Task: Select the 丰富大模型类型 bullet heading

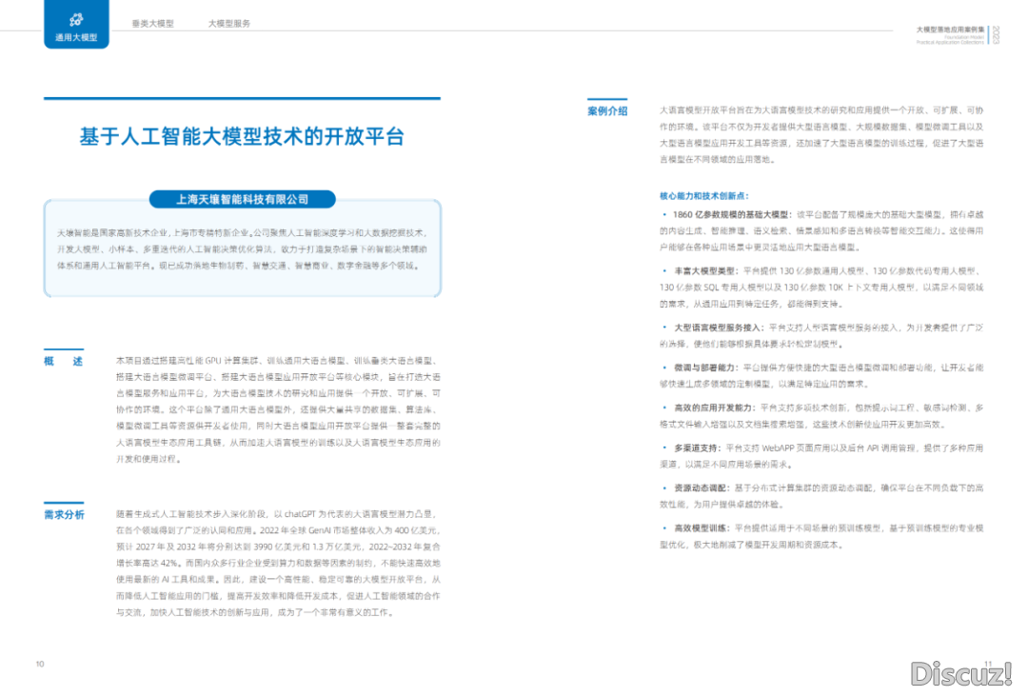Action: 703,272
